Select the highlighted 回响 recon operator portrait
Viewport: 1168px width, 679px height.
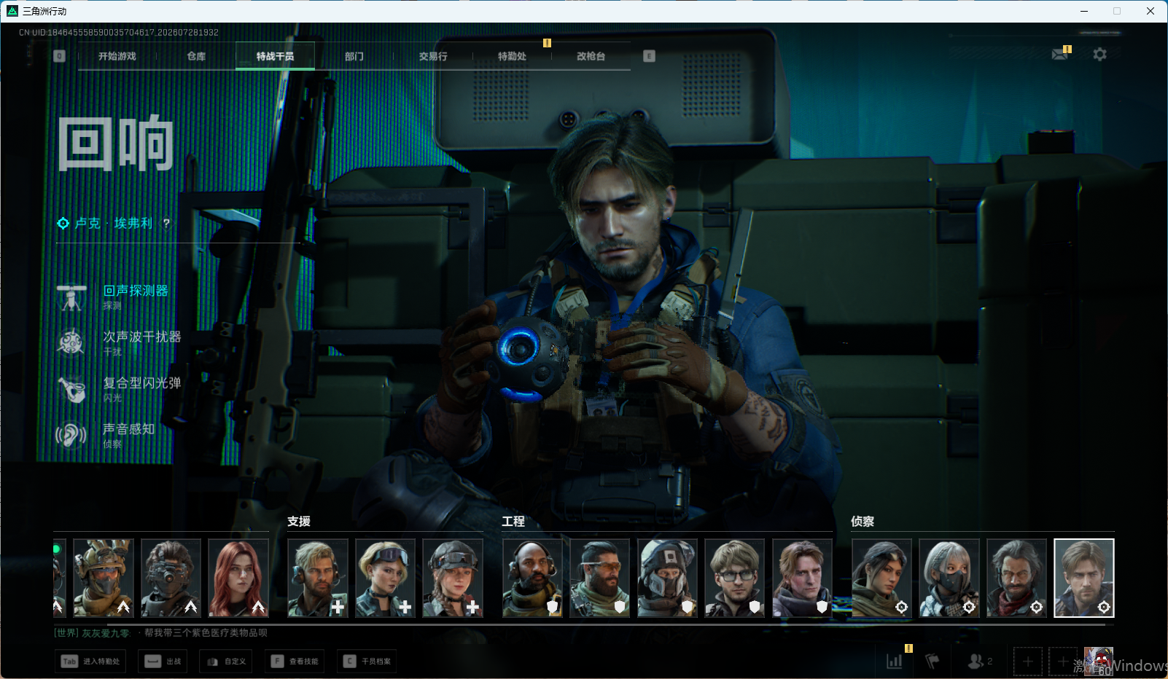[1084, 578]
